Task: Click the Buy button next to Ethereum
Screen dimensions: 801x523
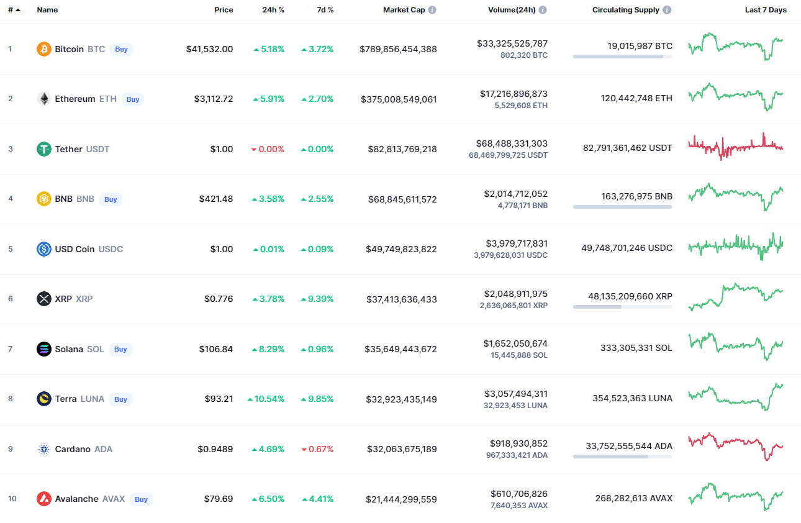Action: point(133,99)
